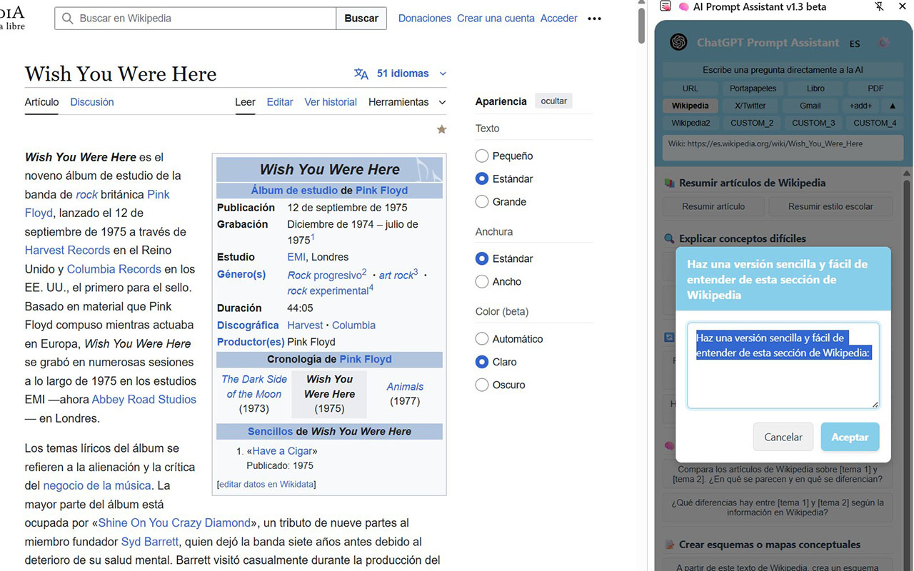Screen dimensions: 914x571
Task: Click the +add+ category button
Action: 860,106
